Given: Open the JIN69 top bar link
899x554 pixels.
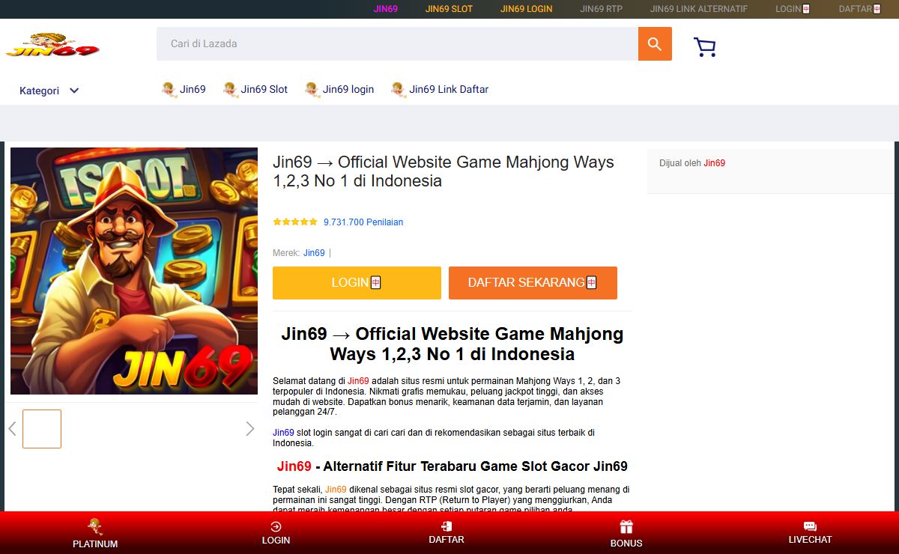Looking at the screenshot, I should pyautogui.click(x=386, y=9).
